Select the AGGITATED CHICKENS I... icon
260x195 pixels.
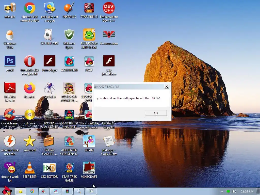tap(69, 145)
